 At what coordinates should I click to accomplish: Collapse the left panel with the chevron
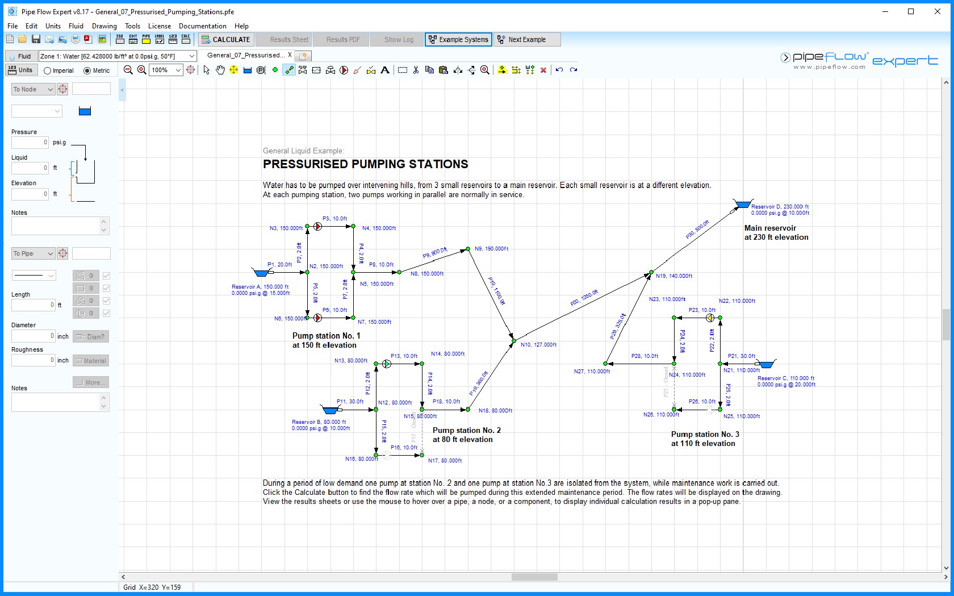pos(122,90)
